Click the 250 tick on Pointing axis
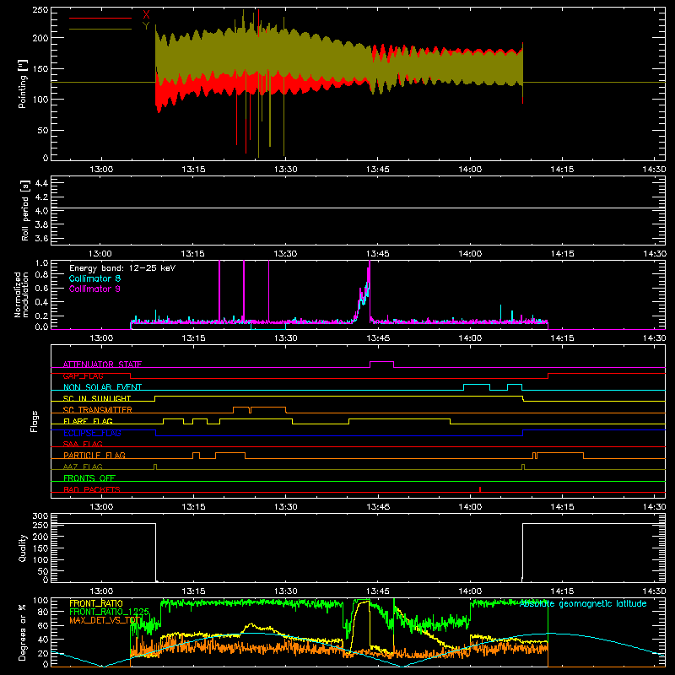 click(40, 10)
